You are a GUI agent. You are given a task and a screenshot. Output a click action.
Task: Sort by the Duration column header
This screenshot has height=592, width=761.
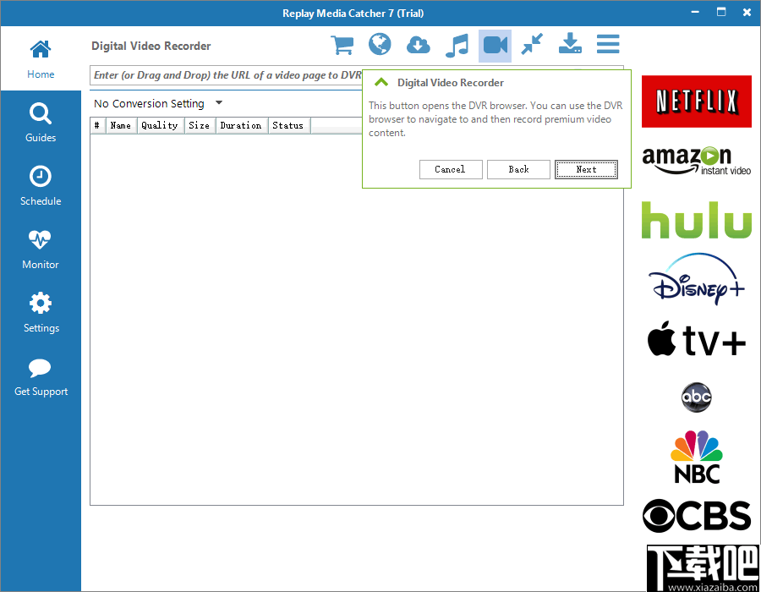pyautogui.click(x=241, y=125)
